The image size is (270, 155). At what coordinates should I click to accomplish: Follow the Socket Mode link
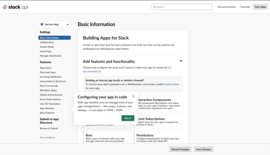[x=172, y=84]
